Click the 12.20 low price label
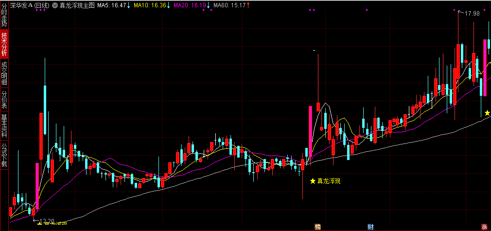The width and height of the screenshot is (491, 231). click(47, 221)
